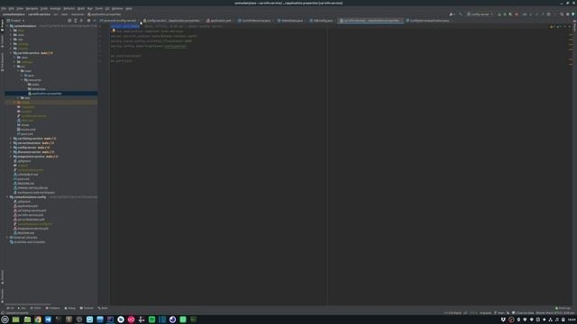
Task: Toggle the Favorites tool window button
Action: (2, 295)
